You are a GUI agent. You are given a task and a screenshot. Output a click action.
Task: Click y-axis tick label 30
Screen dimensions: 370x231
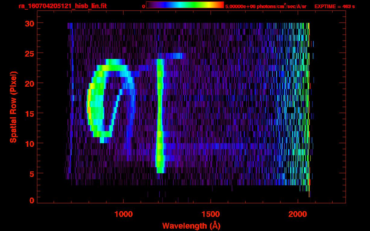(29, 23)
